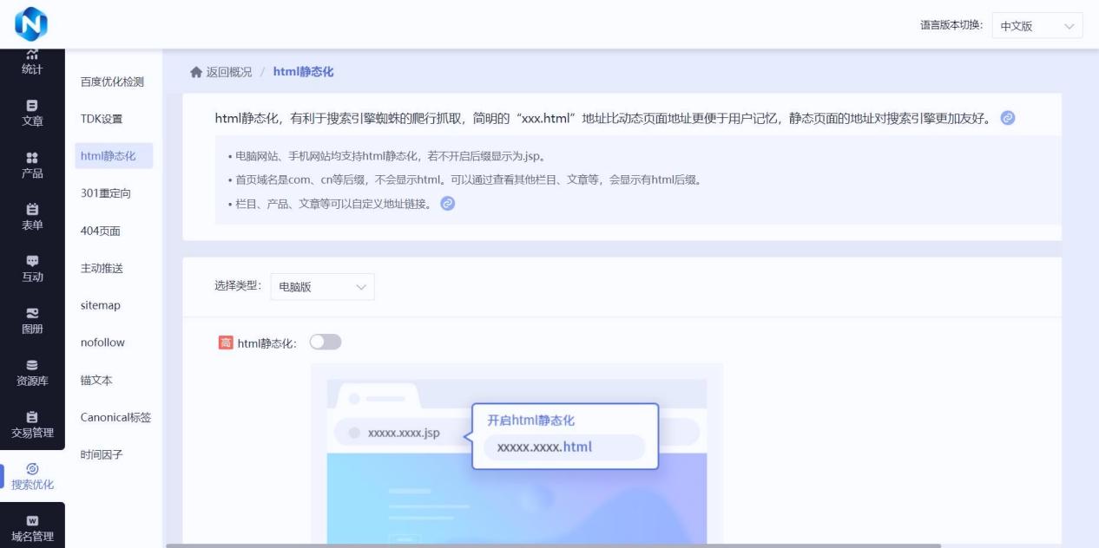
Task: Open the 语言版本切换 dropdown
Action: pyautogui.click(x=1036, y=26)
